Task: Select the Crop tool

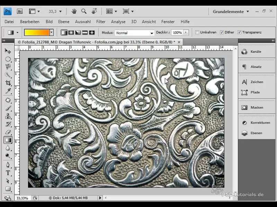Action: click(x=8, y=83)
